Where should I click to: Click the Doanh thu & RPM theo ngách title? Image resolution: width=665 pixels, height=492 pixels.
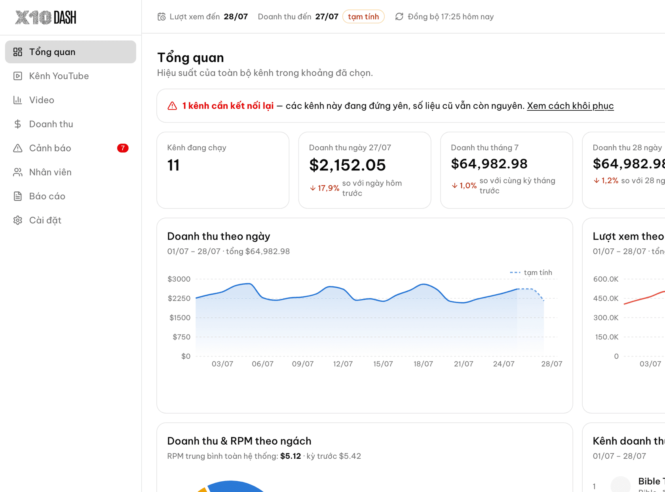click(x=239, y=441)
